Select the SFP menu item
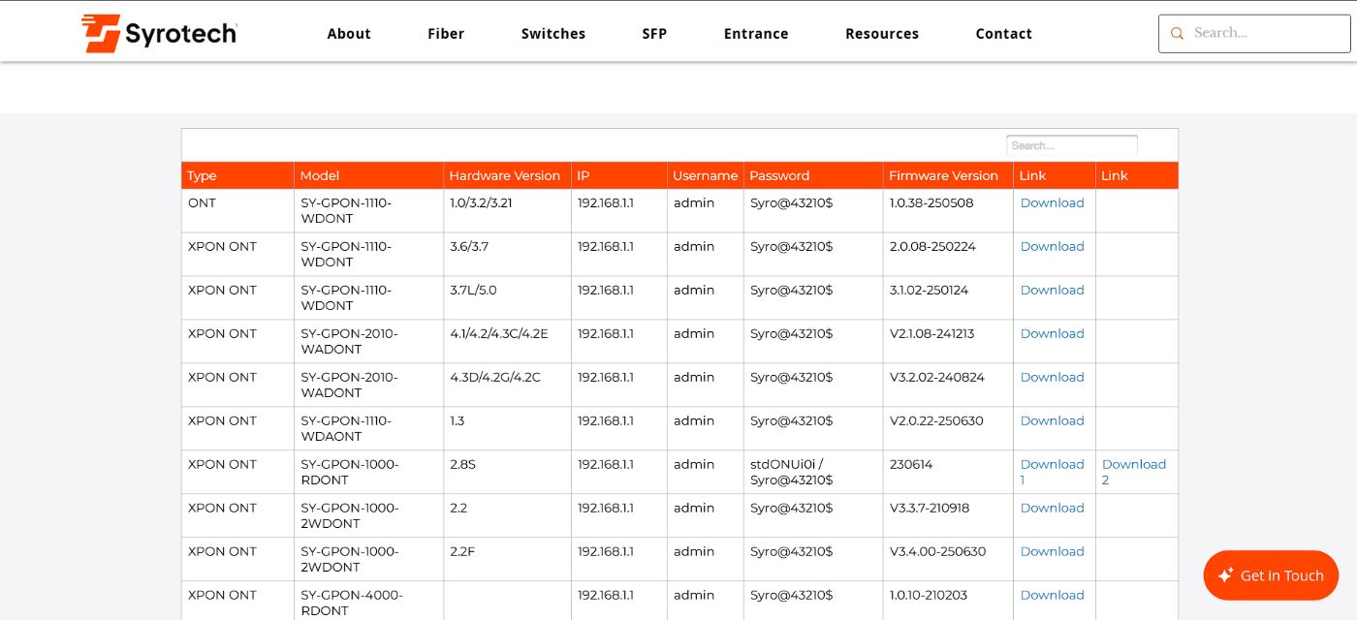 (x=654, y=34)
